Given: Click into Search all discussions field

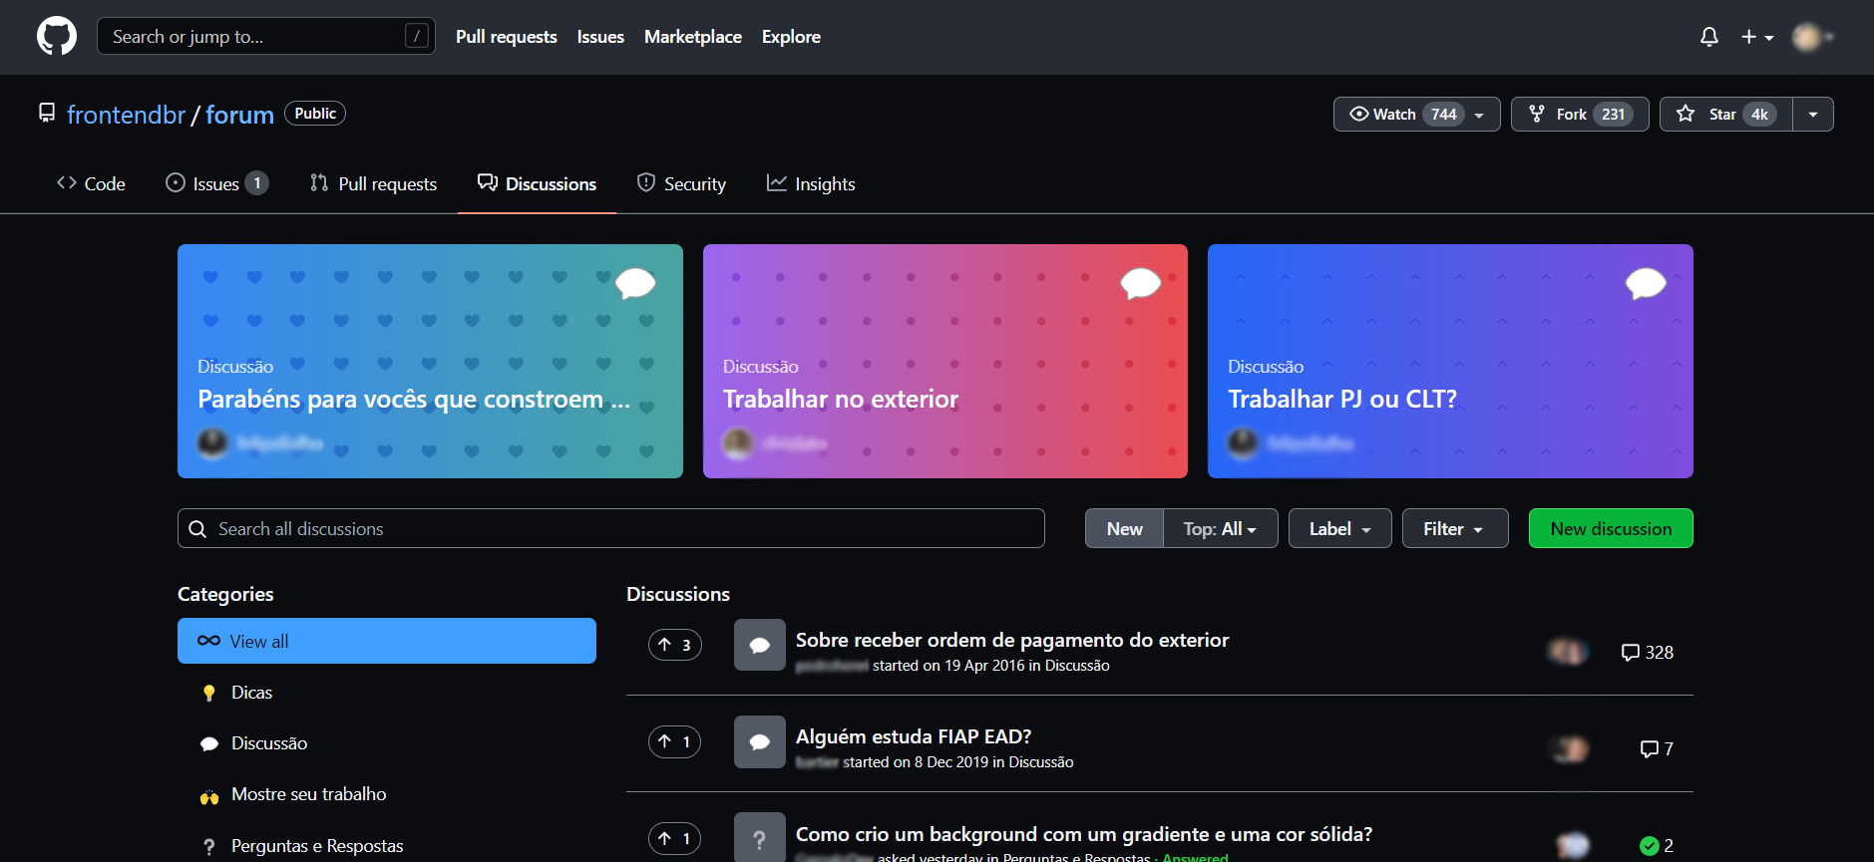Looking at the screenshot, I should pyautogui.click(x=611, y=528).
